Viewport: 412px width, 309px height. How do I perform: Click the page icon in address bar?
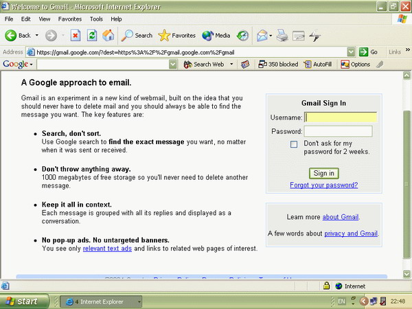pyautogui.click(x=31, y=52)
